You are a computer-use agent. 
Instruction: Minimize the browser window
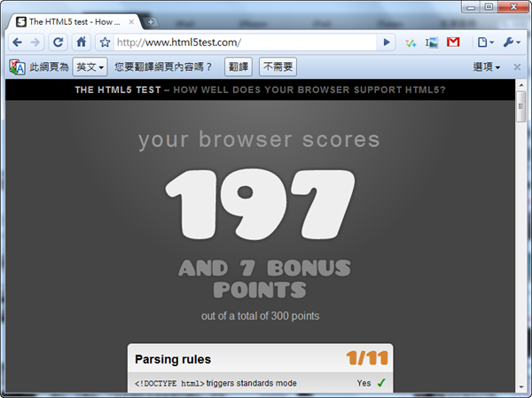[471, 7]
